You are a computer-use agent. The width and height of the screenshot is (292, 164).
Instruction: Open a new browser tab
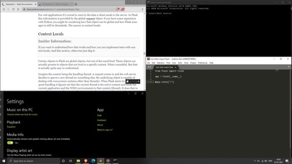[x=76, y=4]
